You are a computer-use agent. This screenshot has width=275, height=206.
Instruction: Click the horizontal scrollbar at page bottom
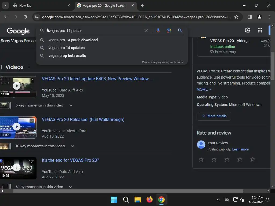click(128, 191)
